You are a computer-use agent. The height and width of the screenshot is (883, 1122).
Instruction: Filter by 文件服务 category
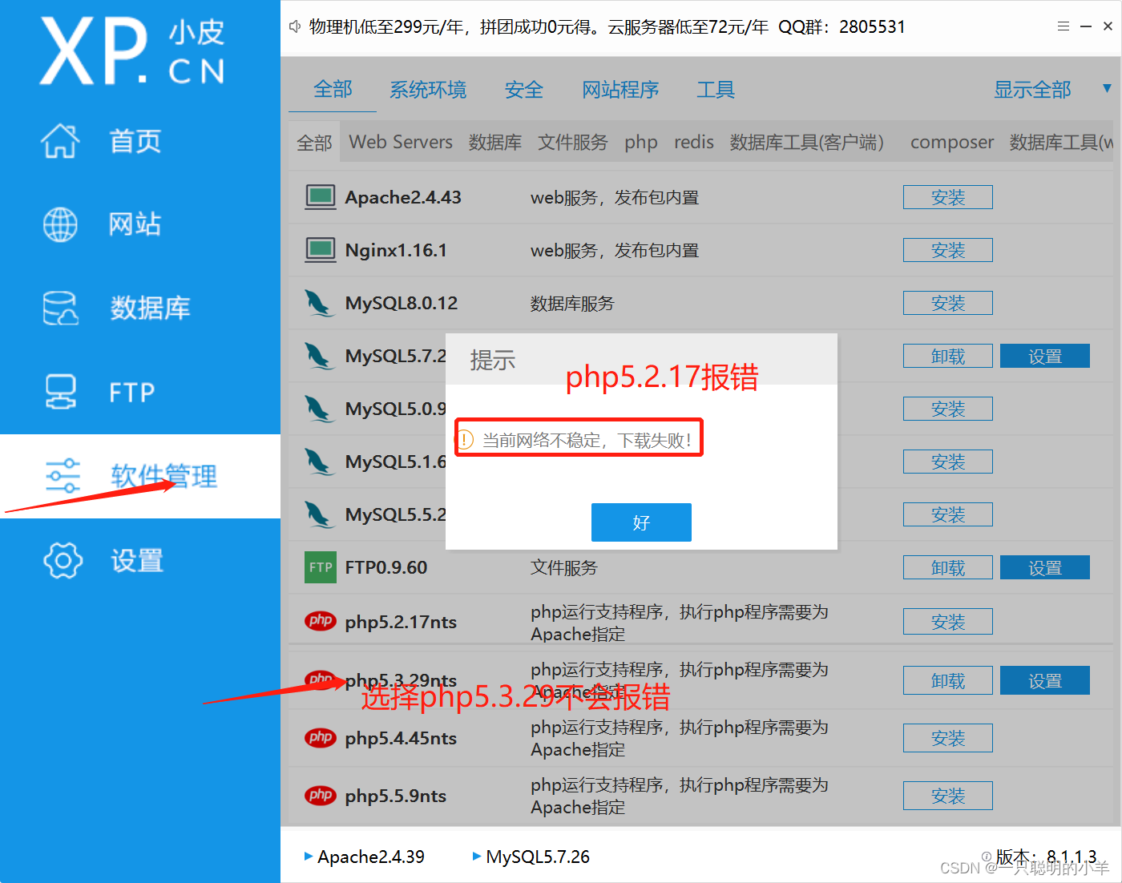click(x=573, y=143)
